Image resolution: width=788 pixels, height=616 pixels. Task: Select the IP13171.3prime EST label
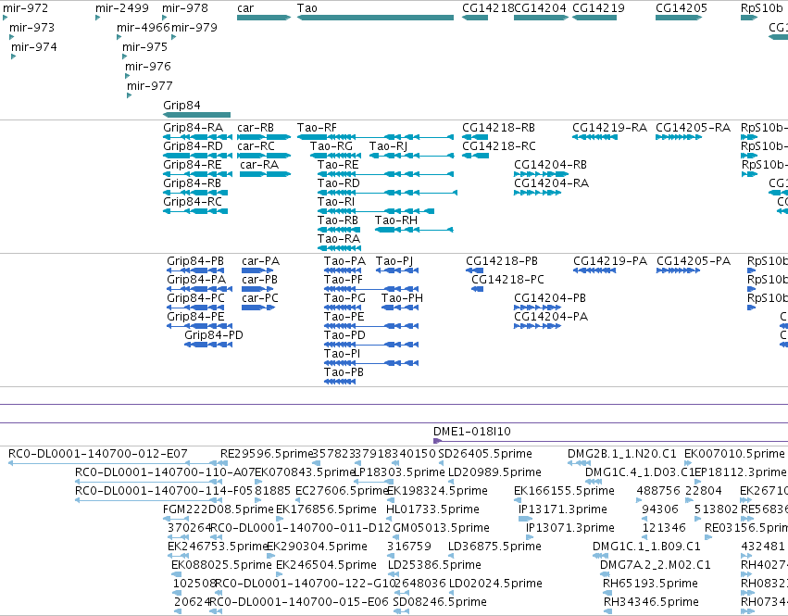[x=563, y=509]
